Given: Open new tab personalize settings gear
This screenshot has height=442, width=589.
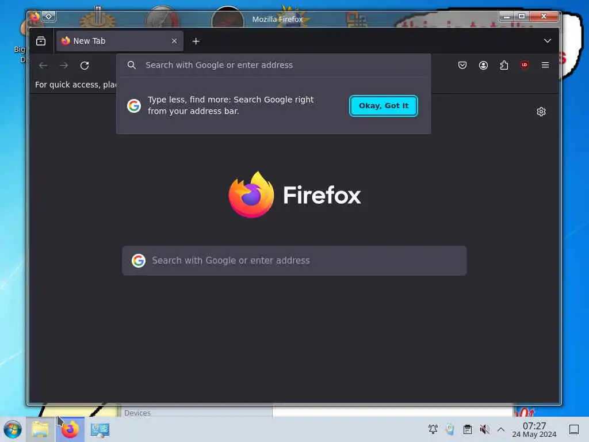Looking at the screenshot, I should pos(541,112).
